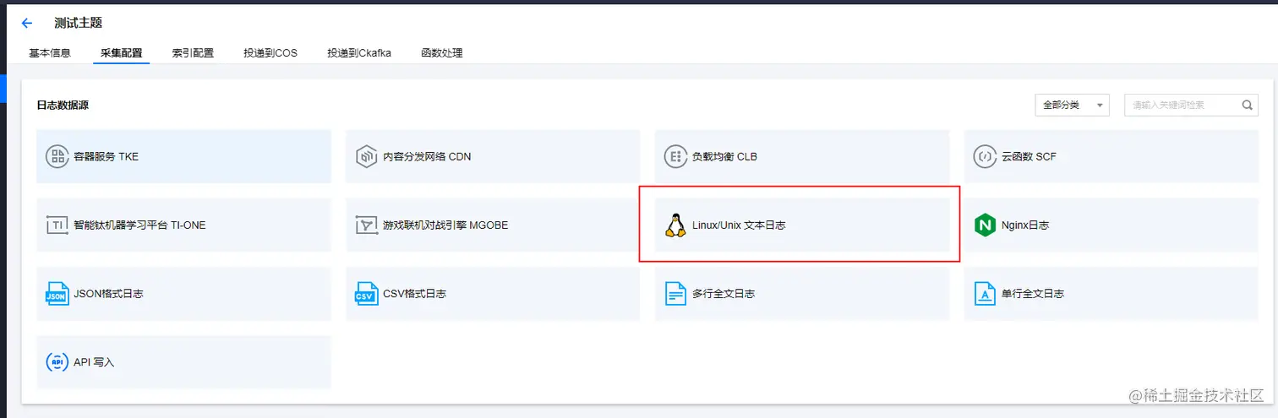Select the 采集配置 tab
The width and height of the screenshot is (1278, 418).
click(x=122, y=53)
